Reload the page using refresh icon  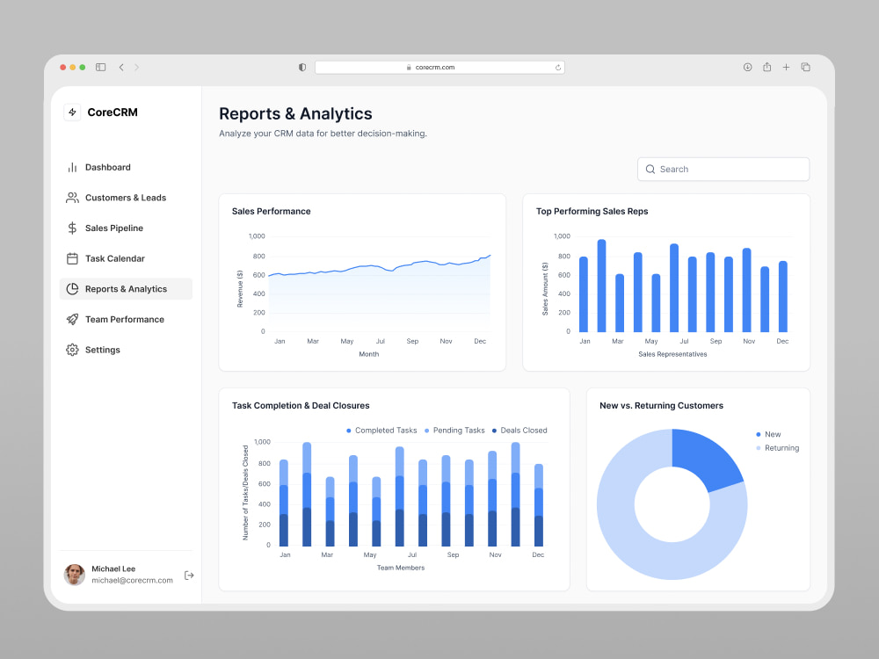point(558,68)
